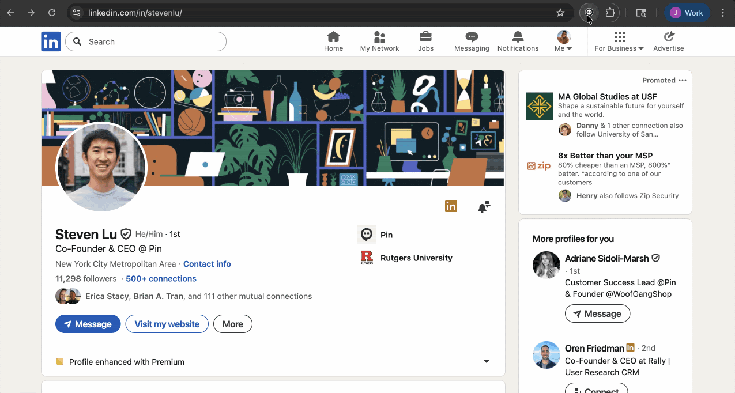This screenshot has height=393, width=735.
Task: Click the '11,298 followers' text
Action: point(86,278)
